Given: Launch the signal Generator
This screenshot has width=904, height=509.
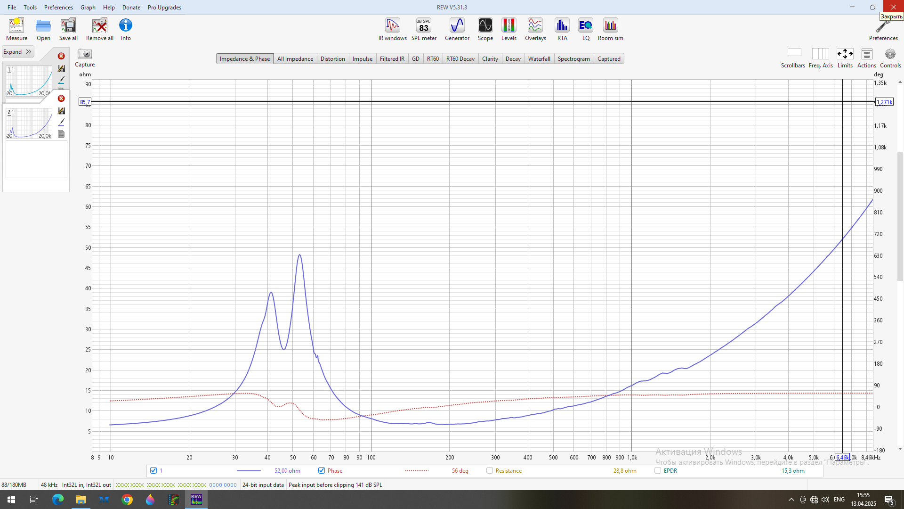Looking at the screenshot, I should pyautogui.click(x=457, y=29).
